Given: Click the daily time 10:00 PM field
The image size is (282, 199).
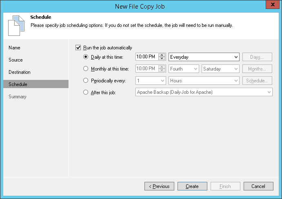Looking at the screenshot, I should pos(146,57).
